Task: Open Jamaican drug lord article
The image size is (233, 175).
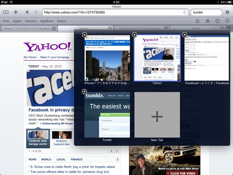Action: [x=70, y=172]
